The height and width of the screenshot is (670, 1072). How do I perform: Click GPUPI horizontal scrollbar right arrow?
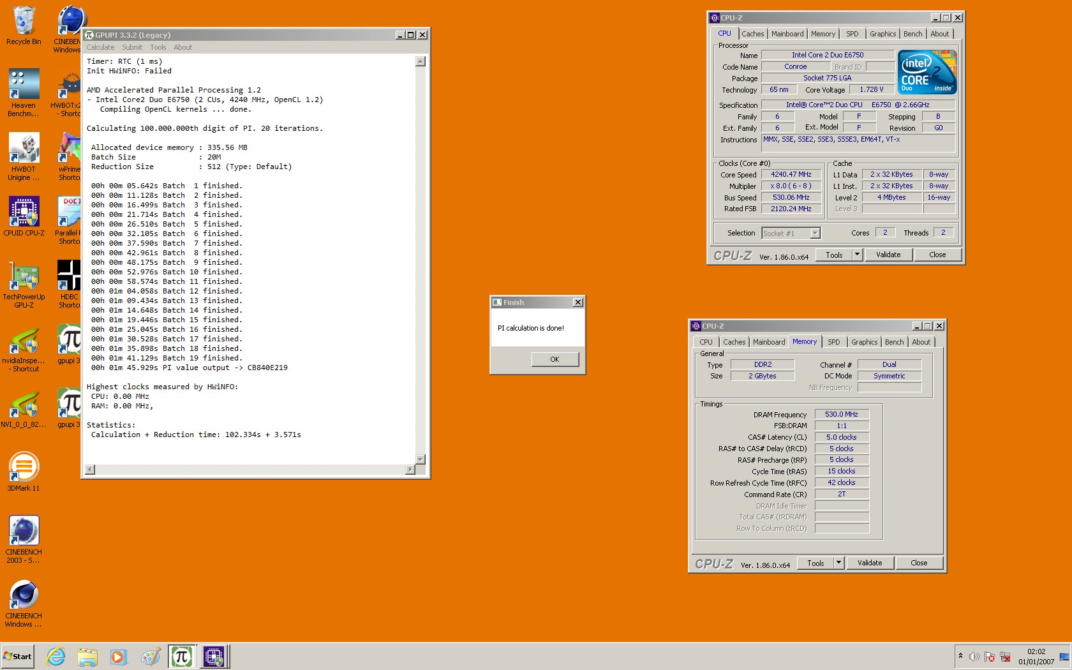[410, 470]
